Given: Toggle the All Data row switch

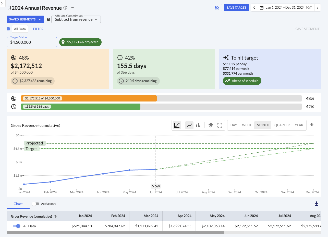Looking at the screenshot, I should [16, 226].
